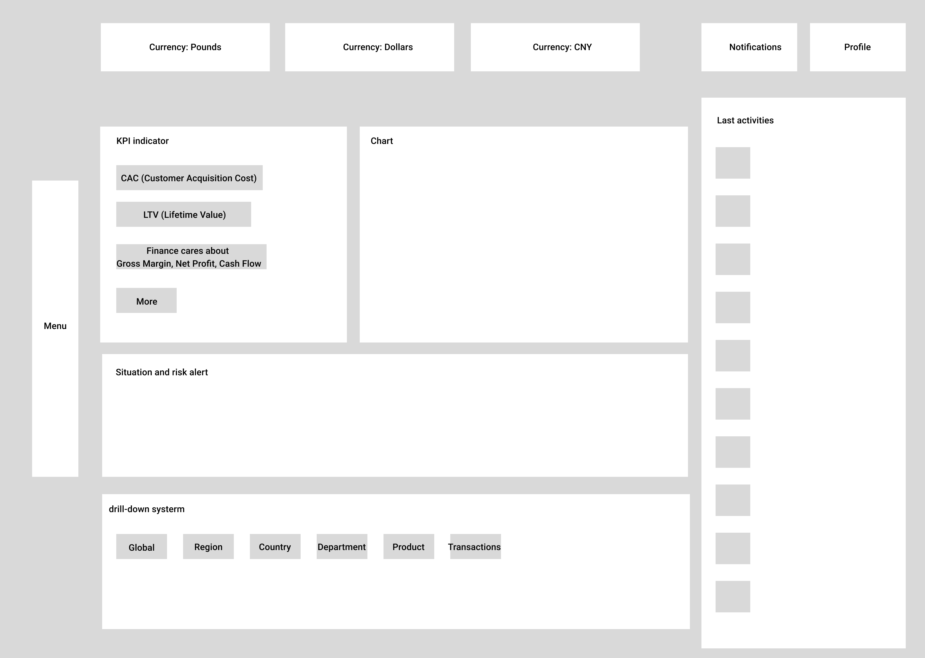The width and height of the screenshot is (925, 658).
Task: Select Department drill-down level
Action: (x=342, y=547)
